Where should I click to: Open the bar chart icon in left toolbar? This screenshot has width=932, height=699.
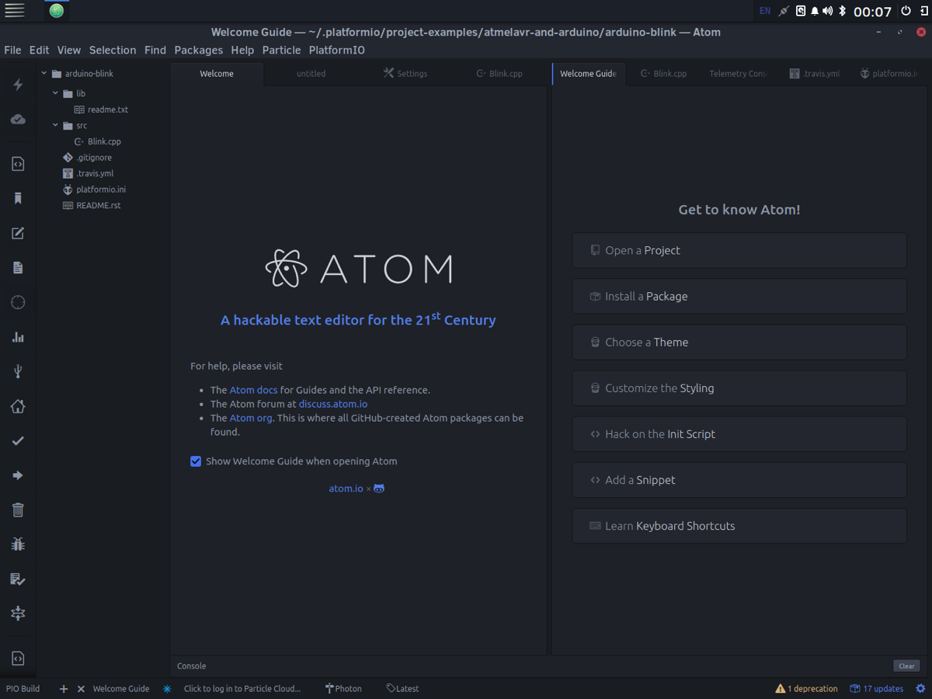(x=18, y=337)
